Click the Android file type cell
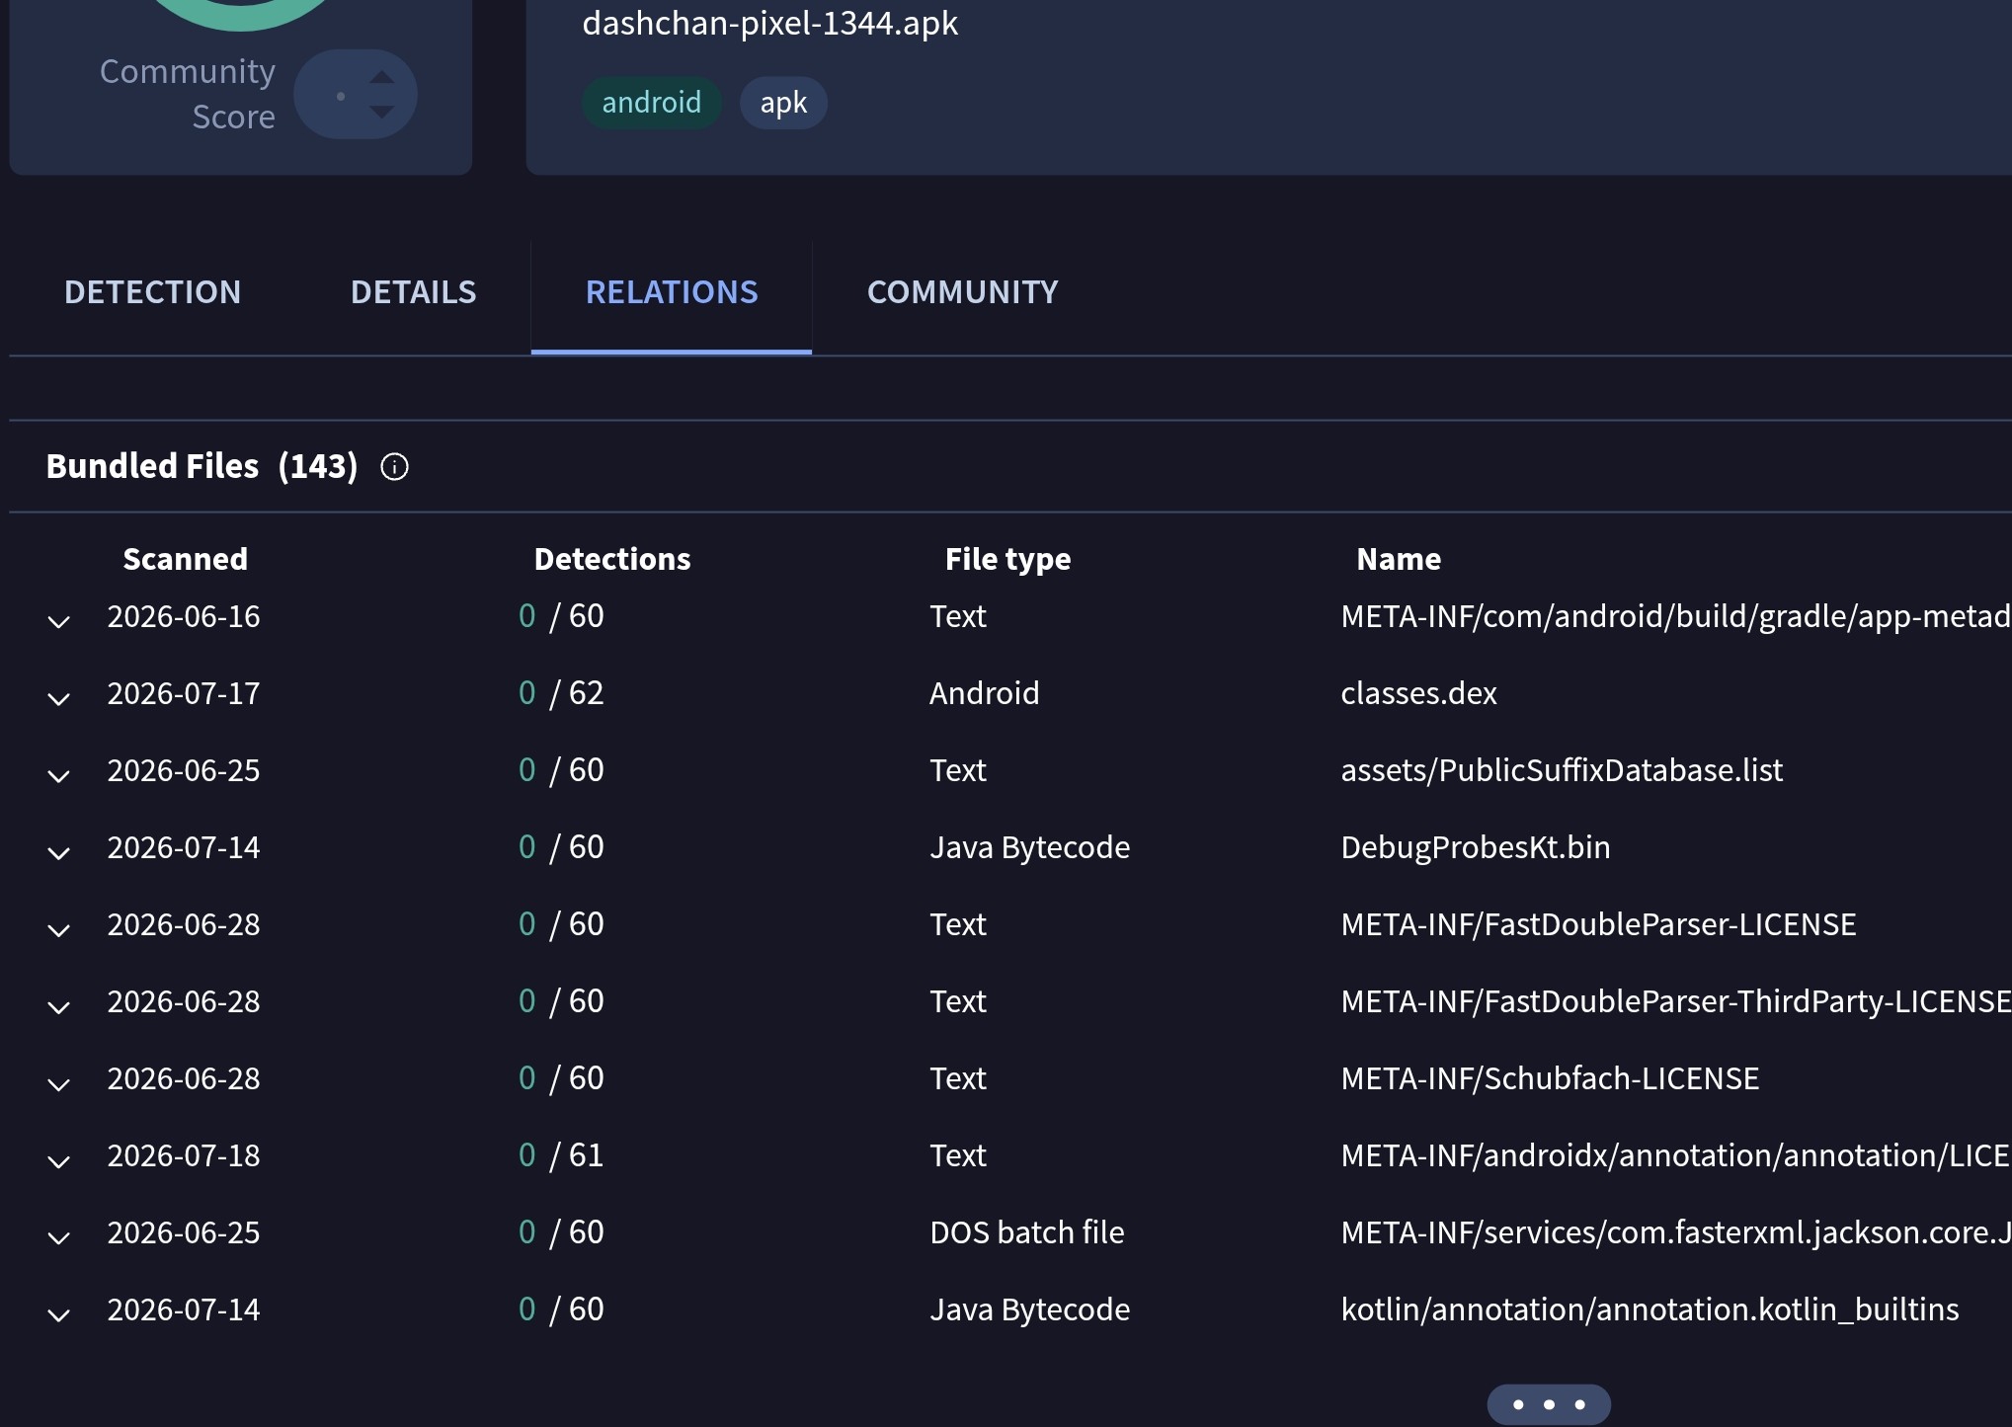2012x1427 pixels. click(985, 693)
